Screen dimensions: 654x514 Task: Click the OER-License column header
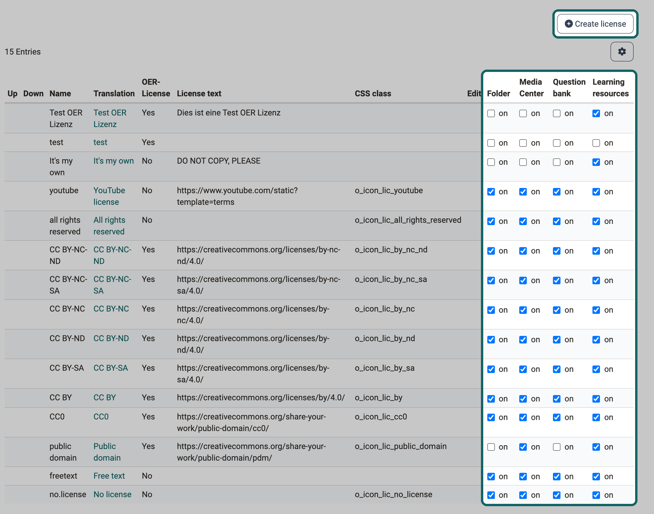[x=156, y=88]
